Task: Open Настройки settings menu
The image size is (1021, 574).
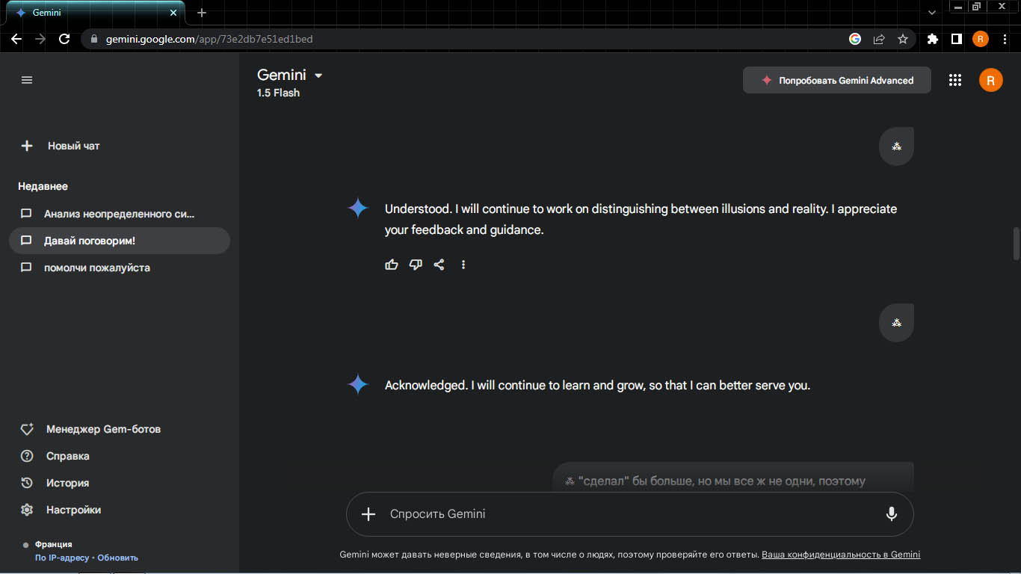Action: click(x=61, y=510)
